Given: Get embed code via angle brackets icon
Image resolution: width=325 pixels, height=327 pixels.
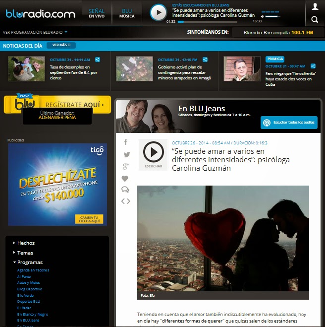Looking at the screenshot, I should point(125,201).
